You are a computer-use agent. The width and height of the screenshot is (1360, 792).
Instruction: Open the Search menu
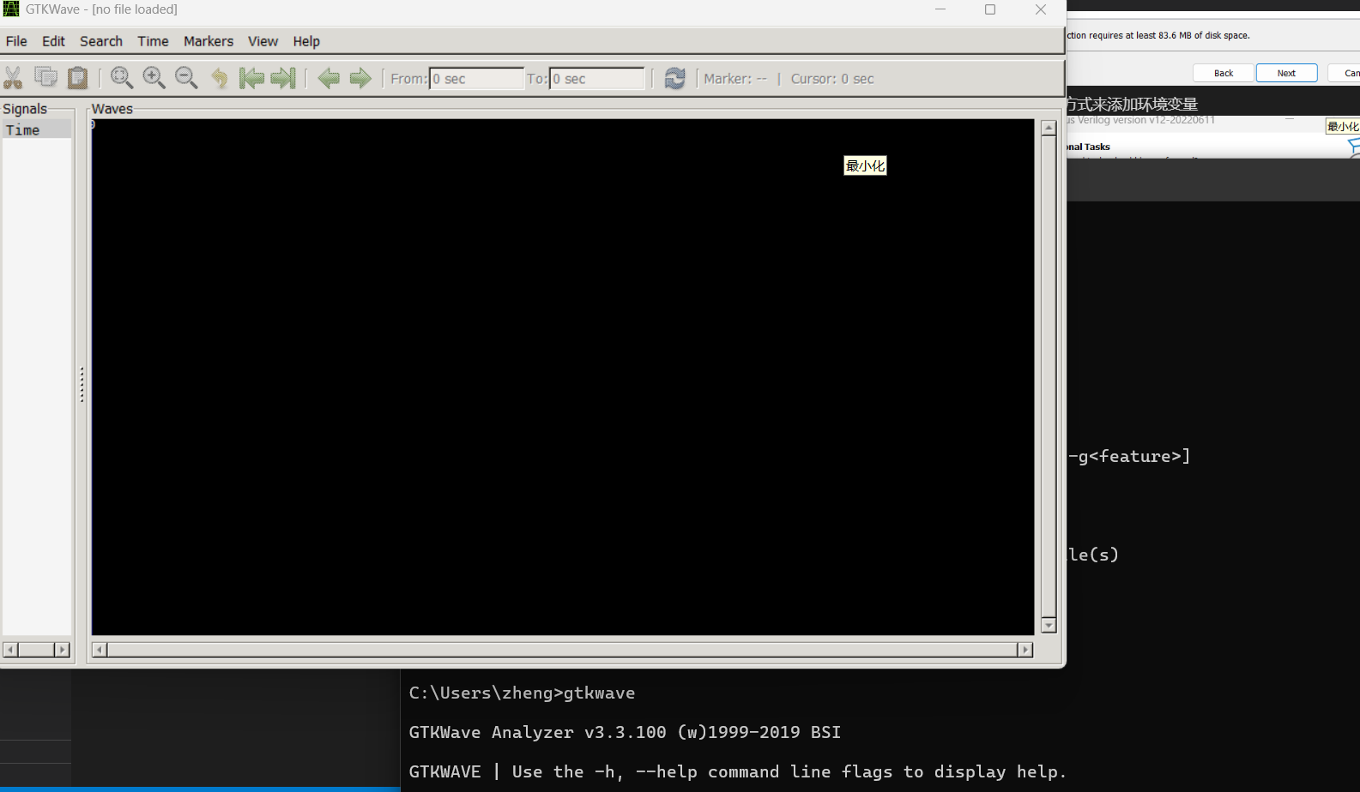click(x=101, y=41)
